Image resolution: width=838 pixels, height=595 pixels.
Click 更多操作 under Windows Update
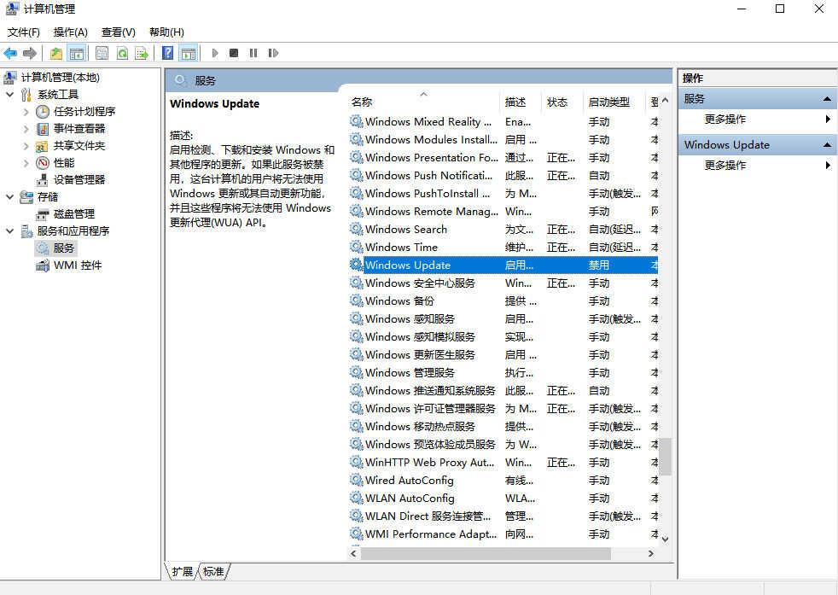725,166
